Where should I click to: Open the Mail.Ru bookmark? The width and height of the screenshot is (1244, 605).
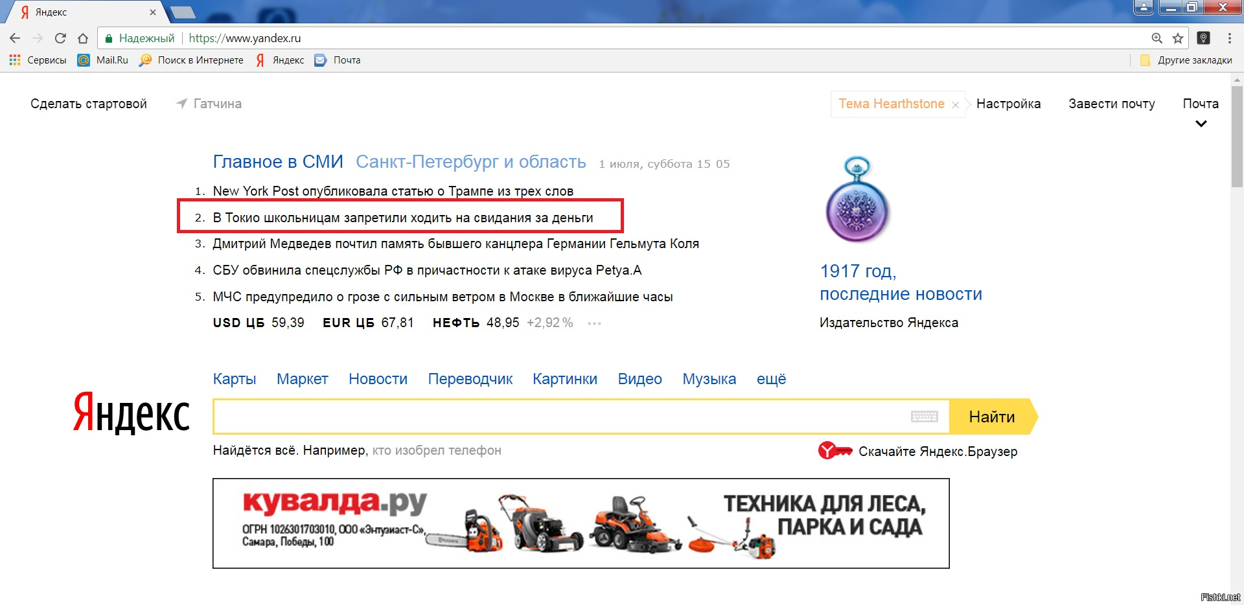pos(103,60)
